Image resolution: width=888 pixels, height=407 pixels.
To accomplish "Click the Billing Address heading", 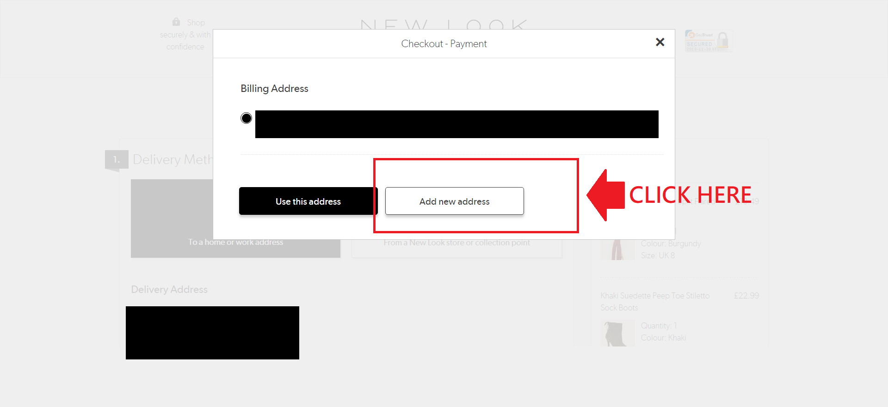I will click(274, 89).
